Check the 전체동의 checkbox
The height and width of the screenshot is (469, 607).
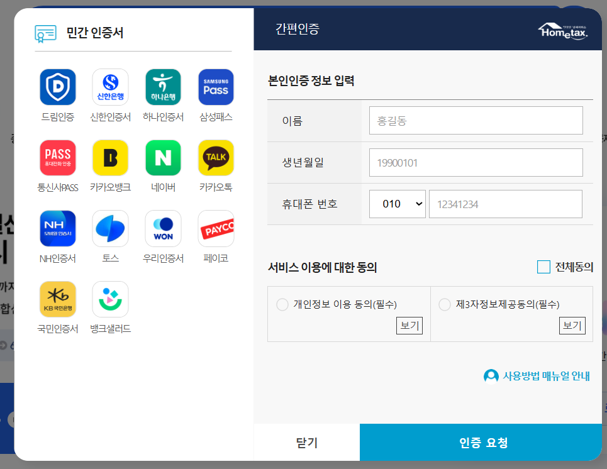[543, 267]
